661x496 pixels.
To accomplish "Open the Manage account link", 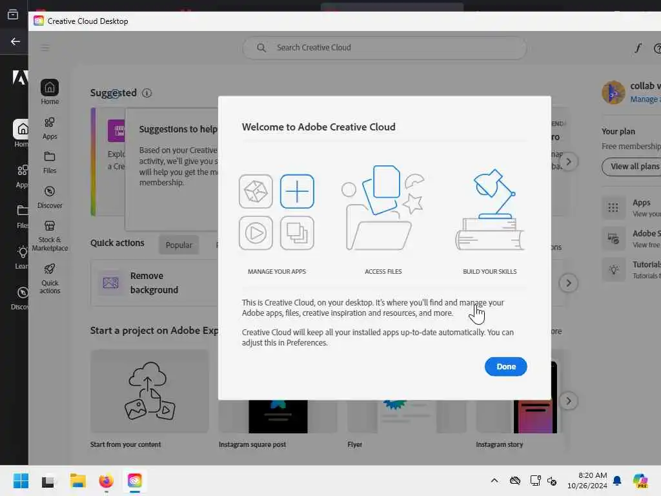I will pyautogui.click(x=646, y=99).
